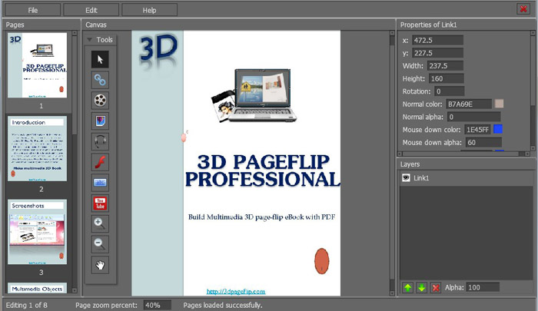This screenshot has height=311, width=538.
Task: Click Pages panel scrollbar up arrow
Action: [75, 33]
